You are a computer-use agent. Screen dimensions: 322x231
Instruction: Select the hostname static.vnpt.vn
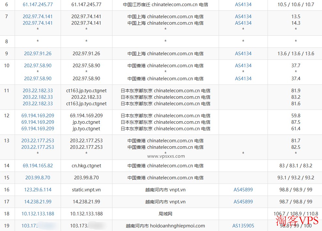[86, 190]
